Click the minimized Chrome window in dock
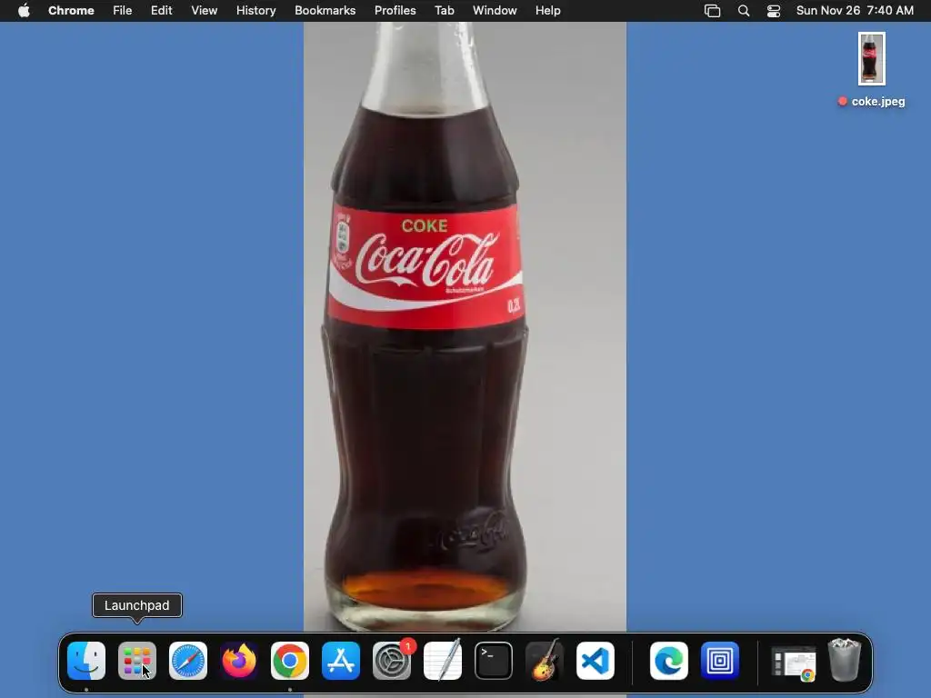The image size is (931, 698). click(x=794, y=663)
